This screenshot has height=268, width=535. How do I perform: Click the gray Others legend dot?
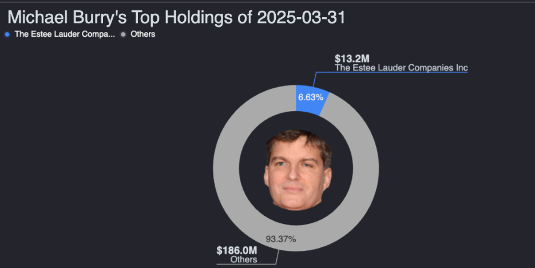(x=123, y=34)
